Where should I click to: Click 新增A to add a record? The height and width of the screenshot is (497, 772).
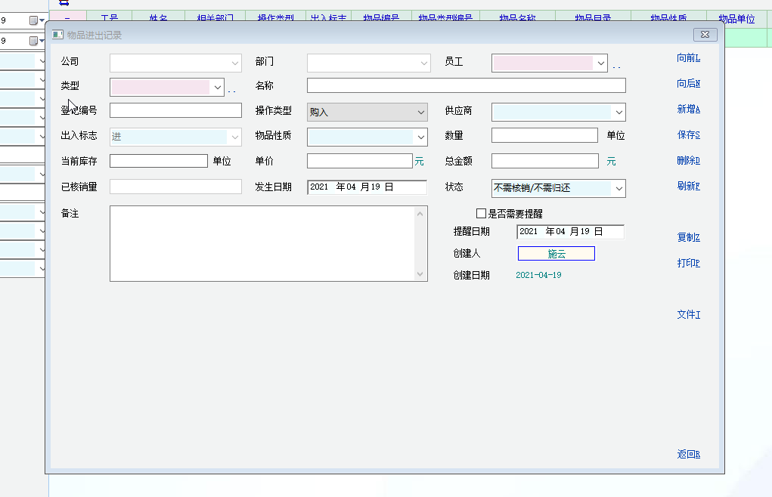click(x=688, y=110)
